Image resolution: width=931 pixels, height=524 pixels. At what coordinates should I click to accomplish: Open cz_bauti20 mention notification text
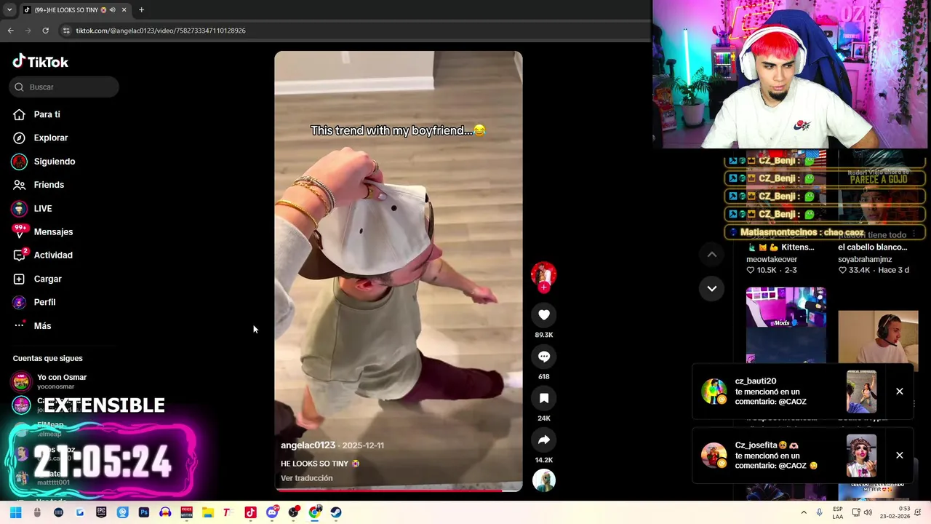770,392
